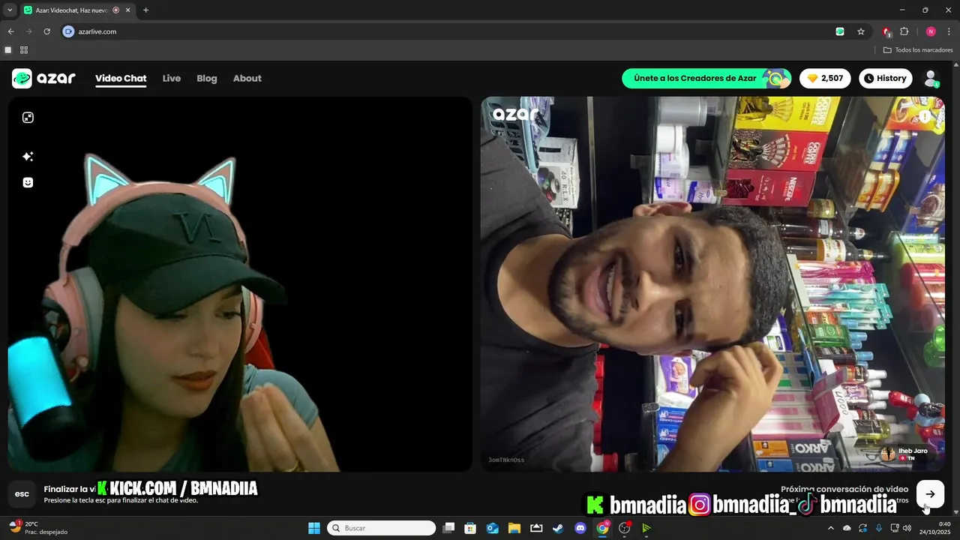
Task: Click Únete a los Creadores de Azar
Action: tap(706, 78)
